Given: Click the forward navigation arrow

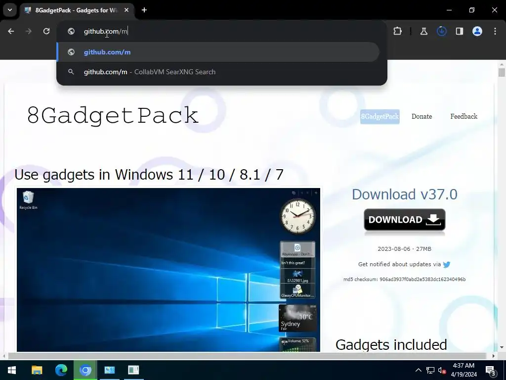Looking at the screenshot, I should 29,31.
